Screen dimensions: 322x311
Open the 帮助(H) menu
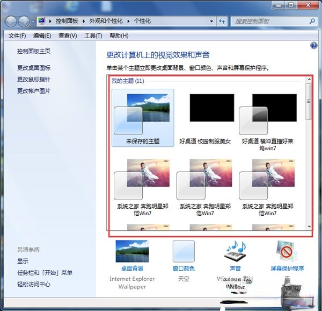click(x=119, y=36)
